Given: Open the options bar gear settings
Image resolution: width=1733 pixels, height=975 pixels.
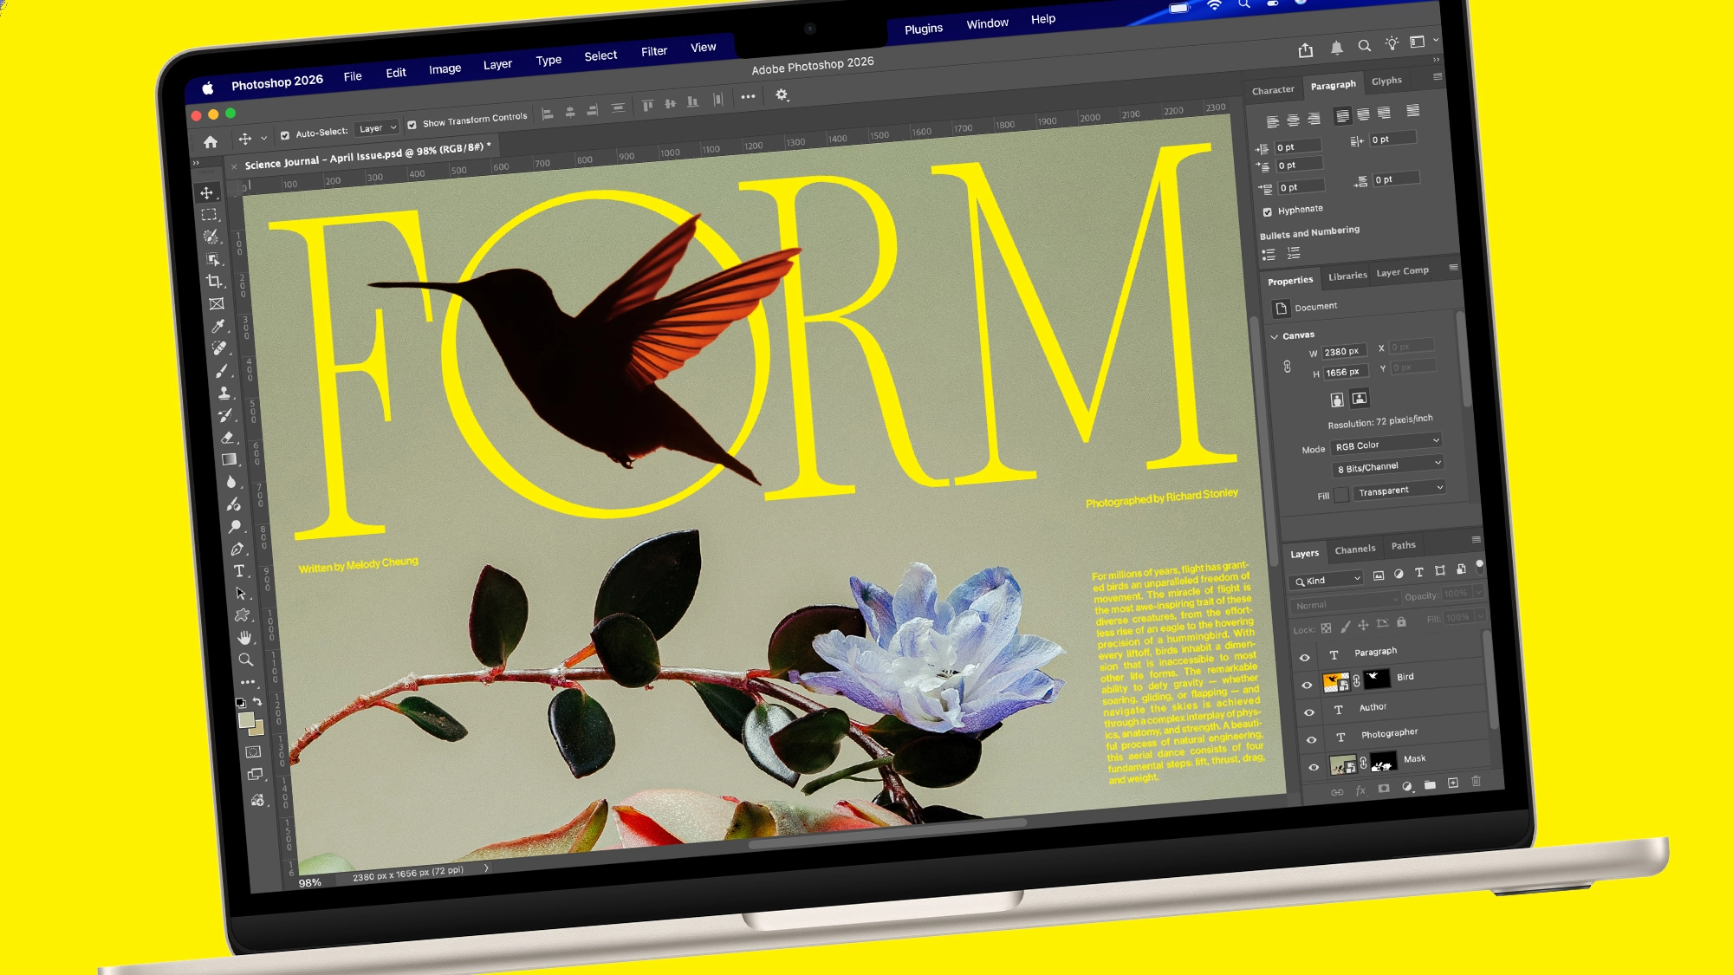Looking at the screenshot, I should coord(782,94).
